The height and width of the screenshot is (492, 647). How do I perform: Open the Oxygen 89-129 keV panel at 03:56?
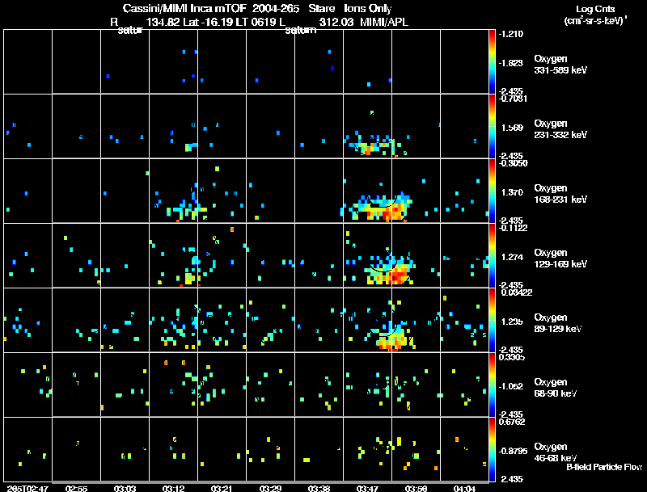point(416,320)
